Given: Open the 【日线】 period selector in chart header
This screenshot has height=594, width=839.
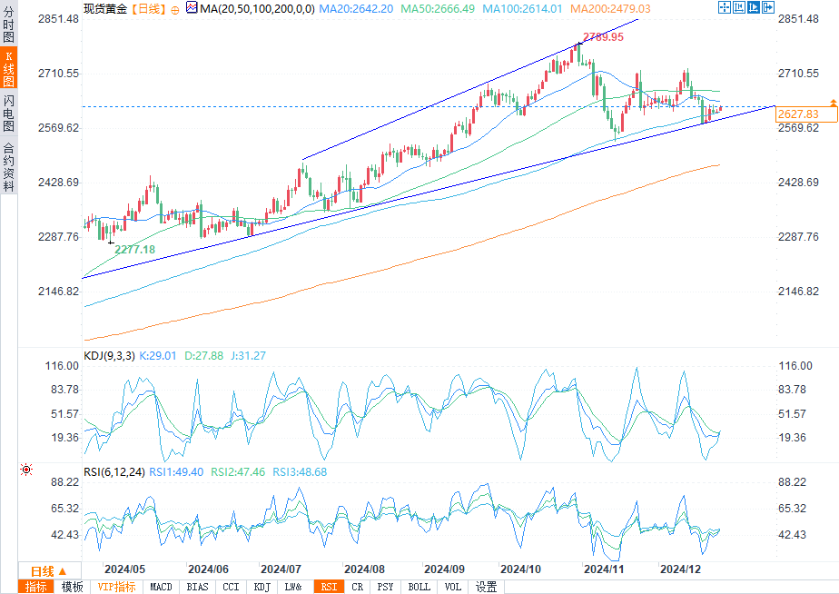Looking at the screenshot, I should point(145,8).
